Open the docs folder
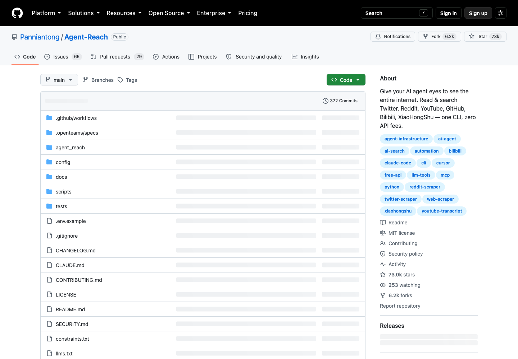Image resolution: width=518 pixels, height=359 pixels. (x=61, y=177)
